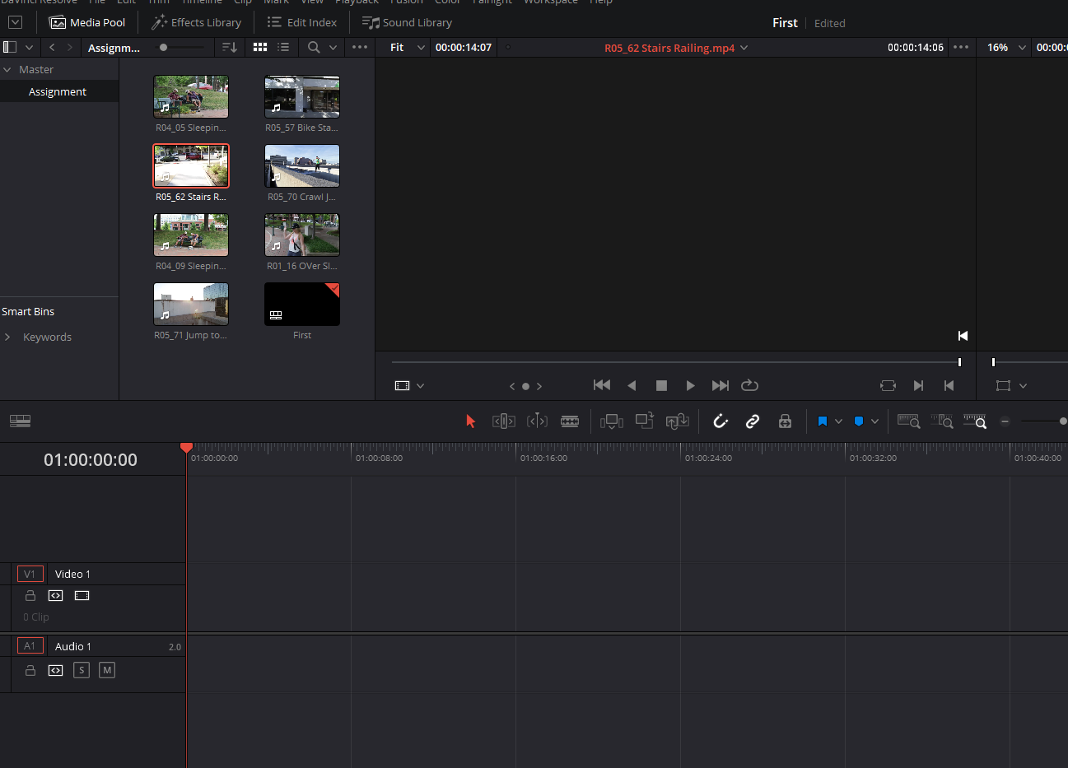Solo the Audio 1 track

pos(82,670)
